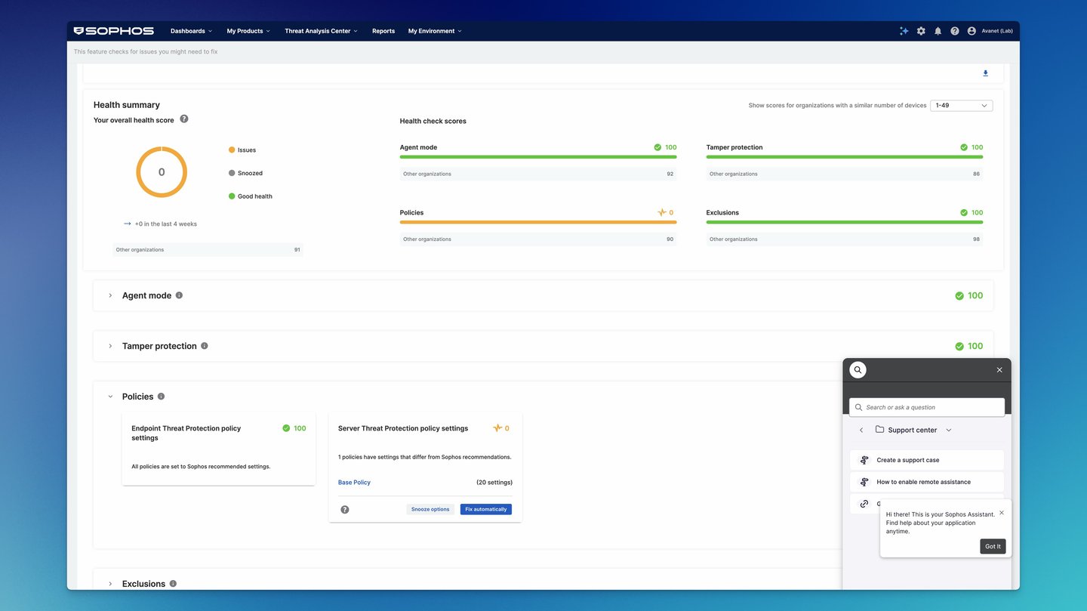The image size is (1087, 611).
Task: Open the notifications bell
Action: [x=938, y=31]
